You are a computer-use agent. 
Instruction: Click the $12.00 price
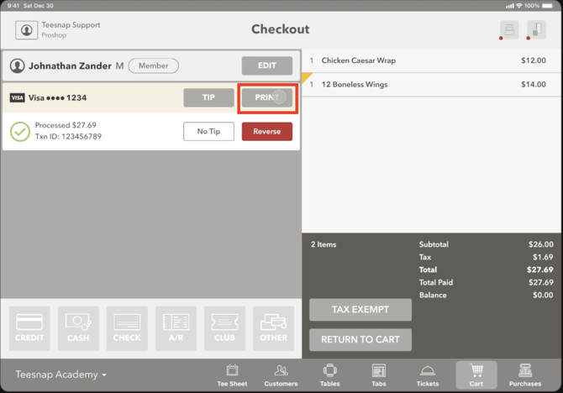(534, 60)
